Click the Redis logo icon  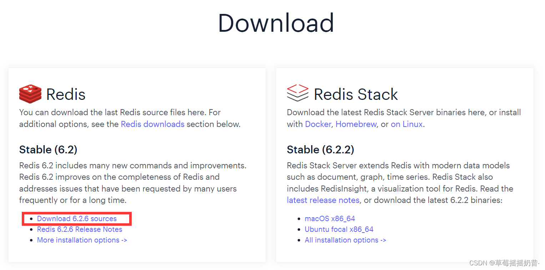click(30, 94)
